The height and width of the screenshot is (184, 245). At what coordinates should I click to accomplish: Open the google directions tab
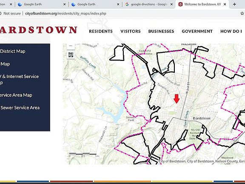click(x=149, y=4)
